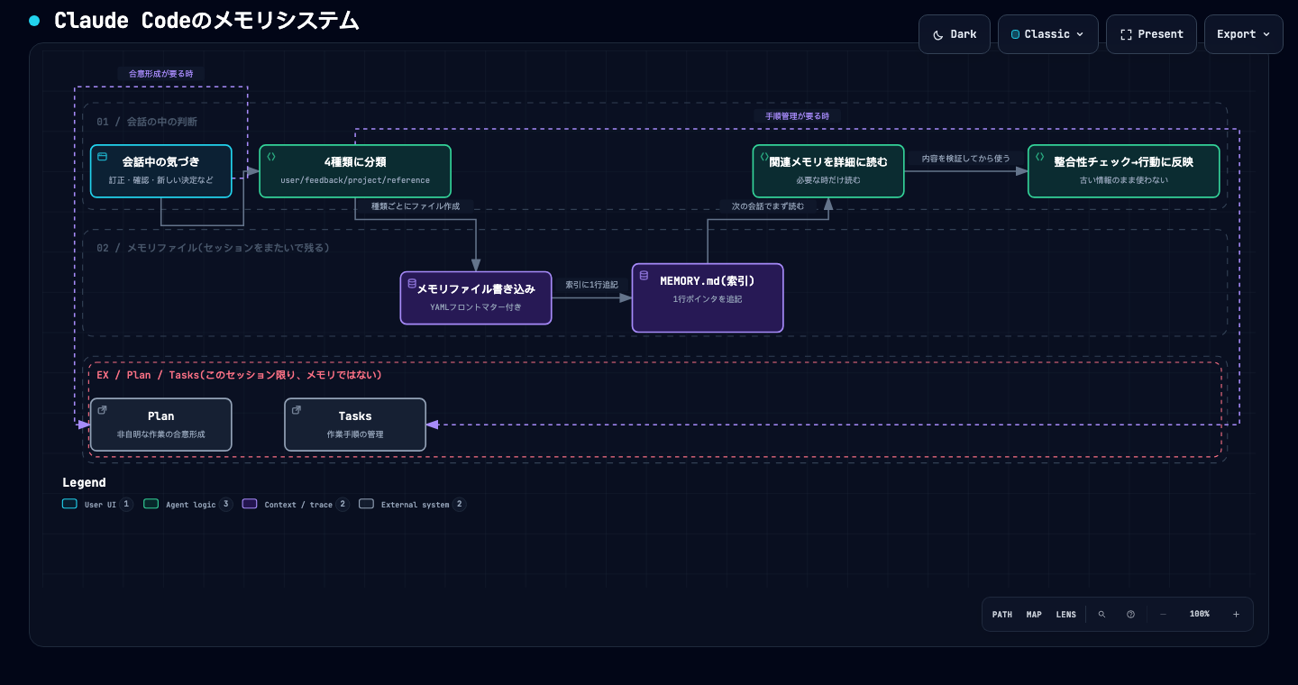1298x685 pixels.
Task: Zoom in with the plus button
Action: tap(1236, 615)
